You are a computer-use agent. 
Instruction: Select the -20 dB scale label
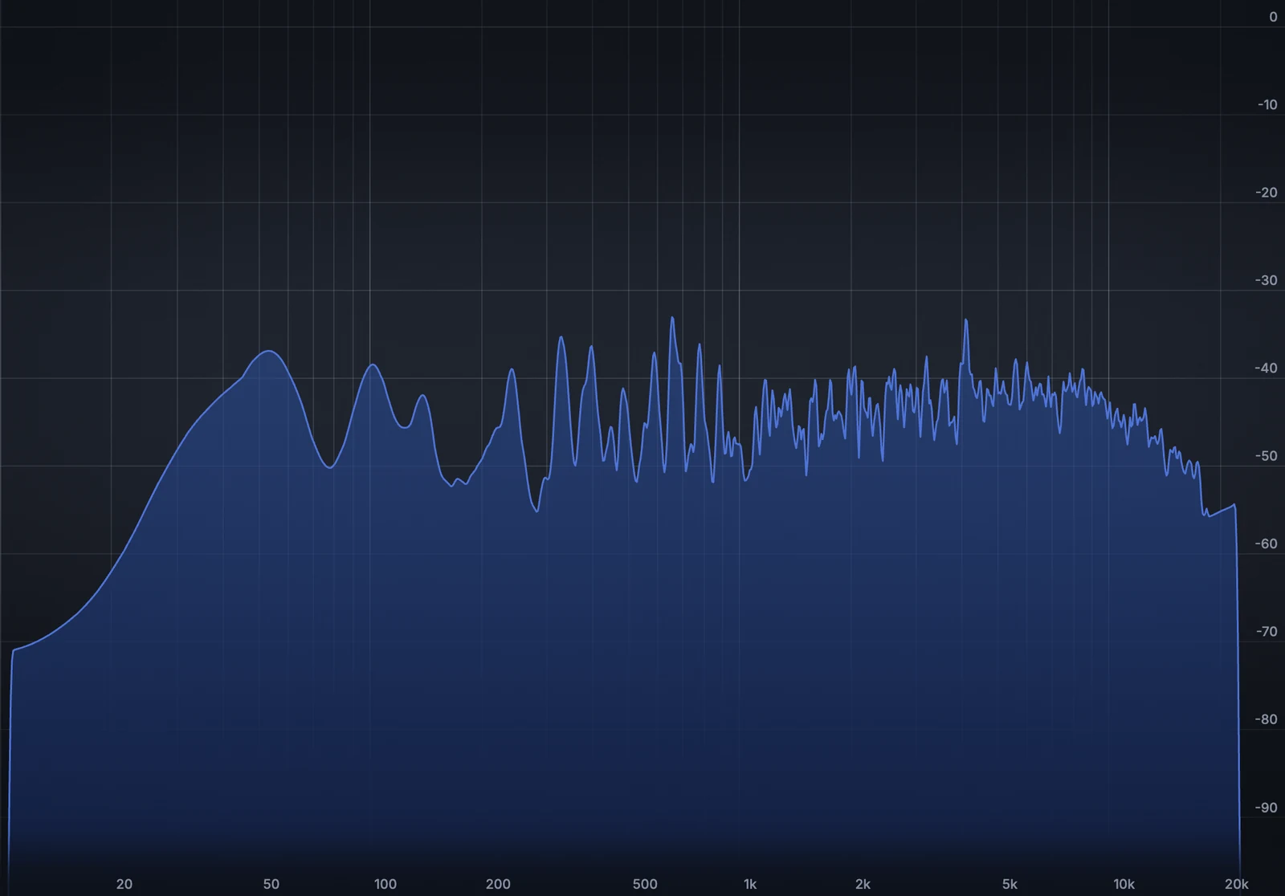[x=1267, y=193]
